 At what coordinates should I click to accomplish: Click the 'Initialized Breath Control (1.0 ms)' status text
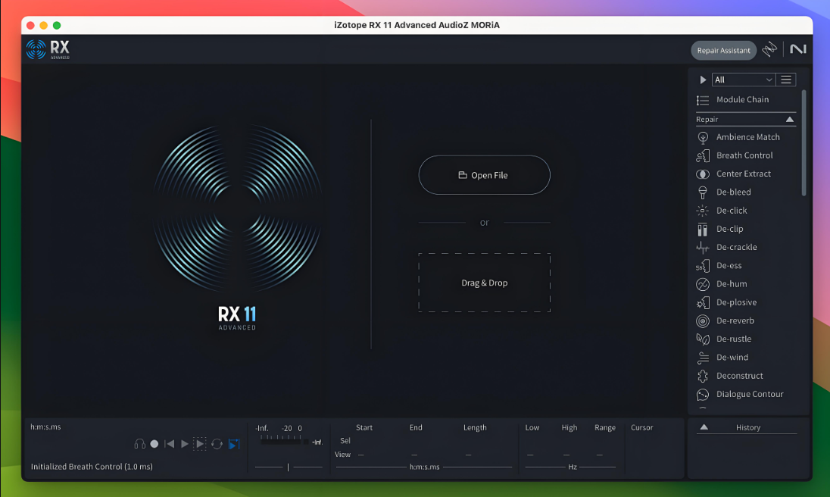[92, 466]
